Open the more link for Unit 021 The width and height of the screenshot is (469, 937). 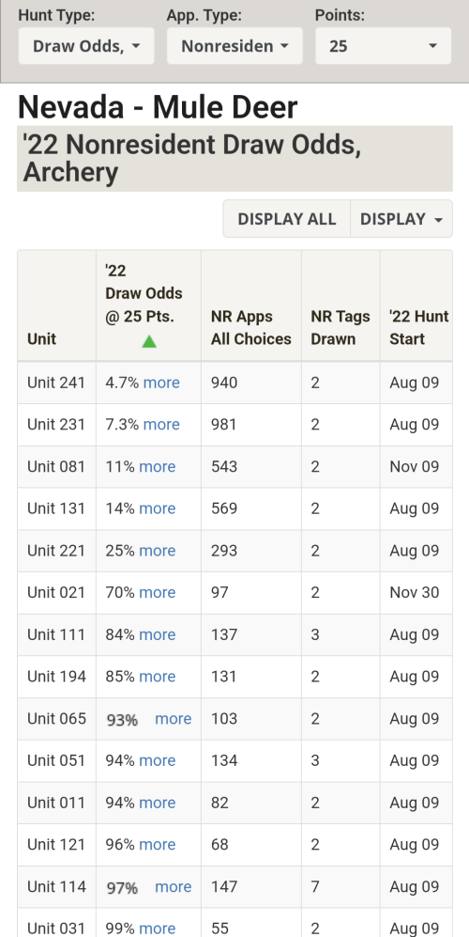(x=157, y=592)
